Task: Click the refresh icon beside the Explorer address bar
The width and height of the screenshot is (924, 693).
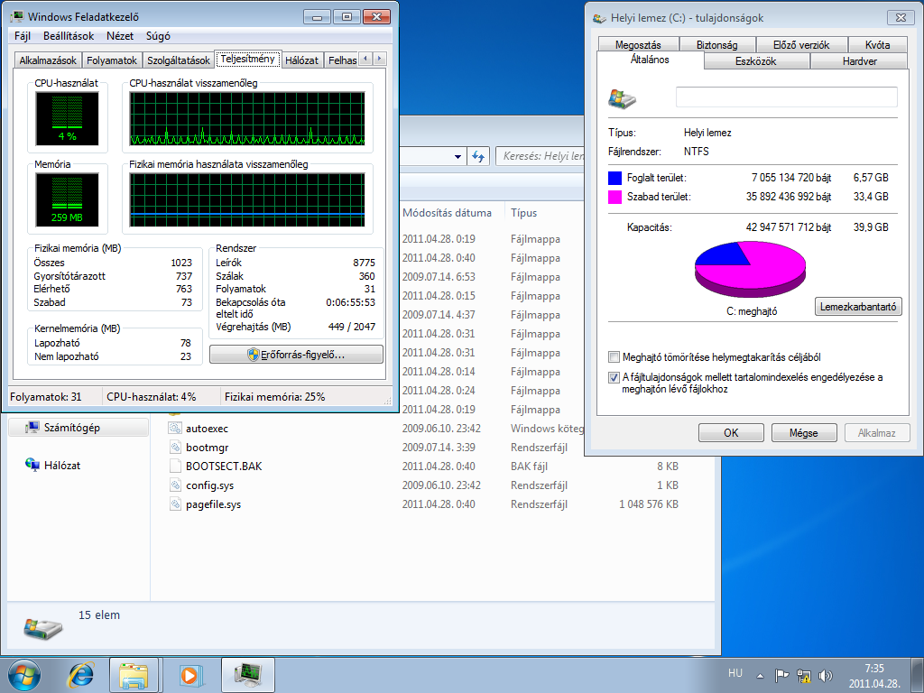Action: [x=478, y=156]
